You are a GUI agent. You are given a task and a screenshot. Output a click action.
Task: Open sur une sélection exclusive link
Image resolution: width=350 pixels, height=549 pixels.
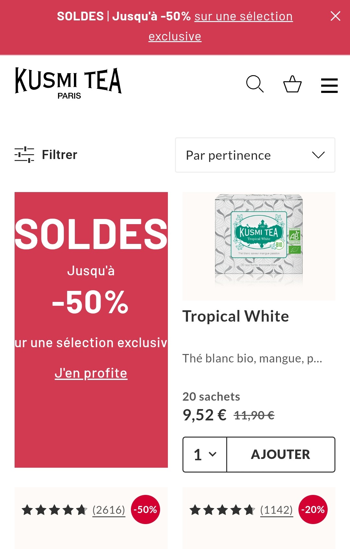tap(243, 16)
